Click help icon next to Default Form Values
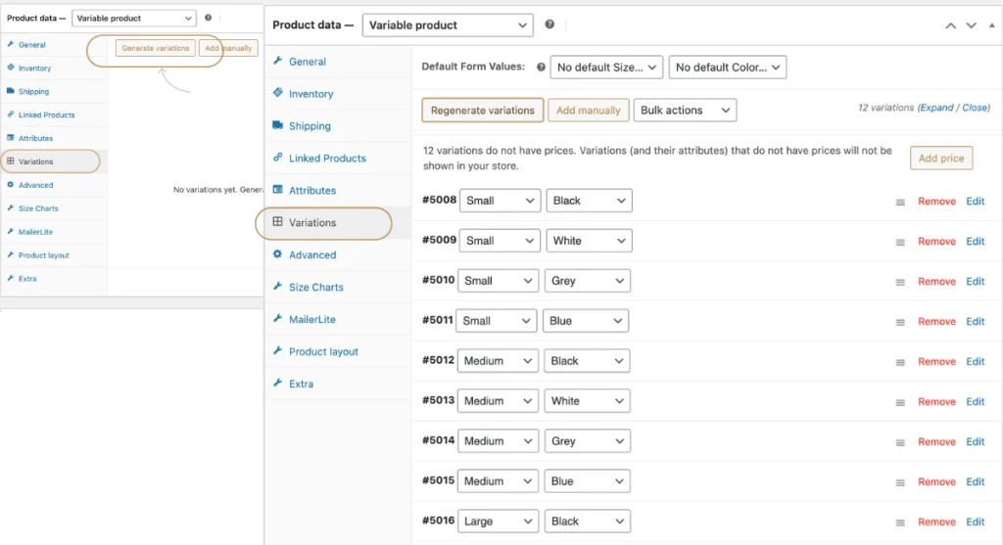1003x545 pixels. [x=541, y=68]
